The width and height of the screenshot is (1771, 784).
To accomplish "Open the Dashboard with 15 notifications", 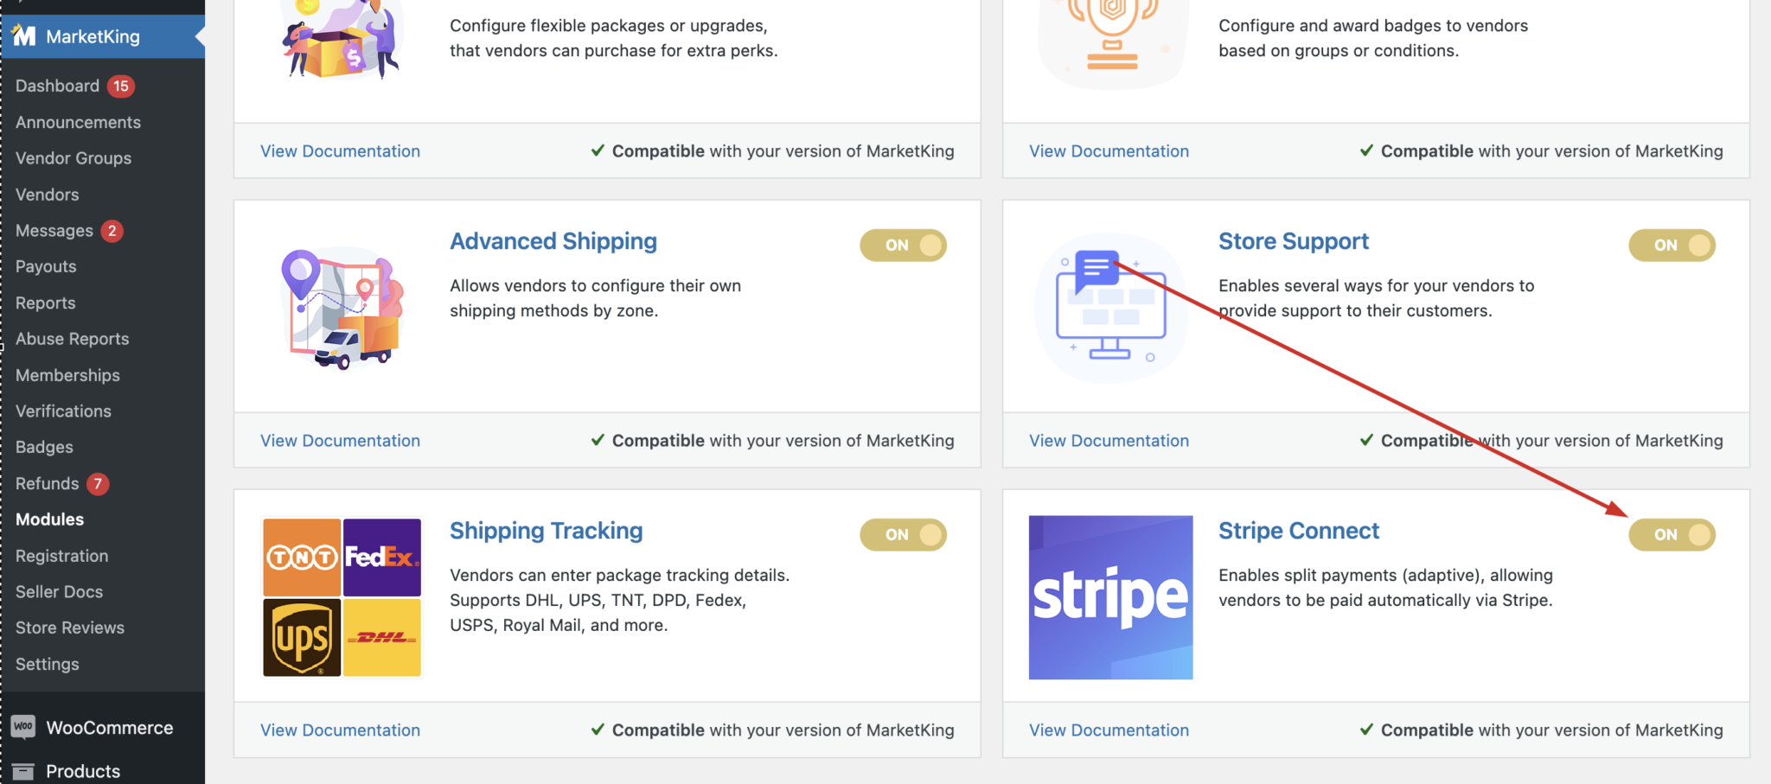I will point(57,86).
